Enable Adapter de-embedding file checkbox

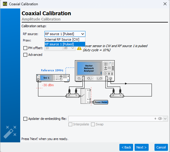point(25,119)
